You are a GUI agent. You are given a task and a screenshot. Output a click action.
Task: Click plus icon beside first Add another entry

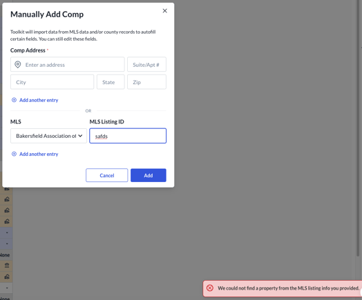14,100
